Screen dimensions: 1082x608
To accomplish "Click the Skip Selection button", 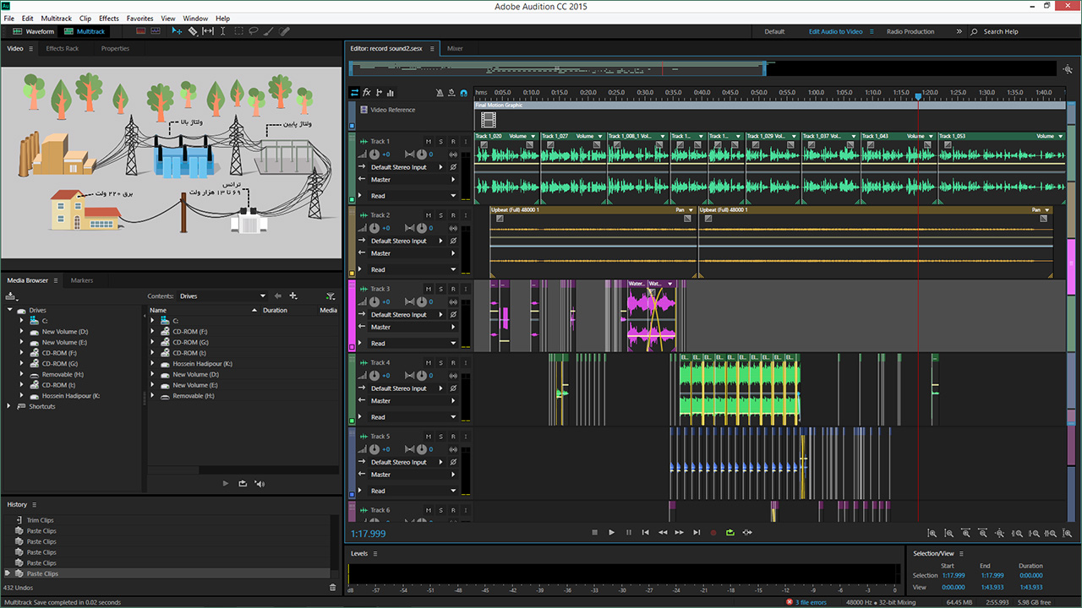I will 746,533.
